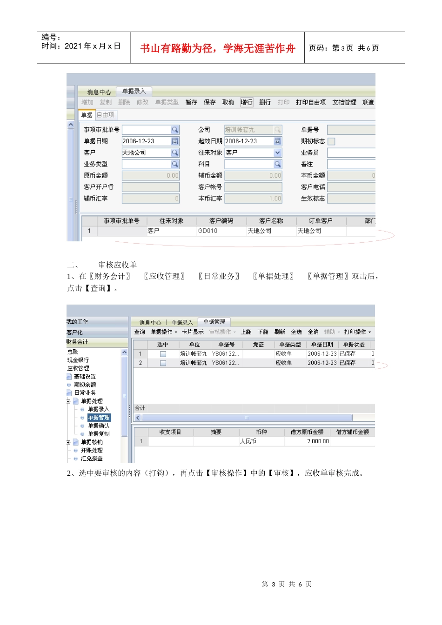Click folder icon of 单据处理 node

coord(76,401)
